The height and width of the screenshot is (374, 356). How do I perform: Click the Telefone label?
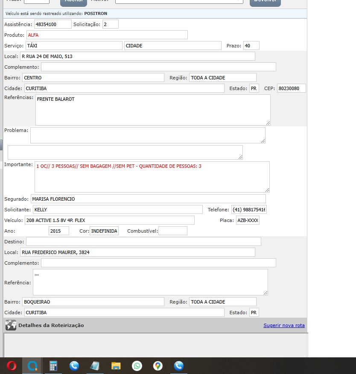(x=218, y=210)
